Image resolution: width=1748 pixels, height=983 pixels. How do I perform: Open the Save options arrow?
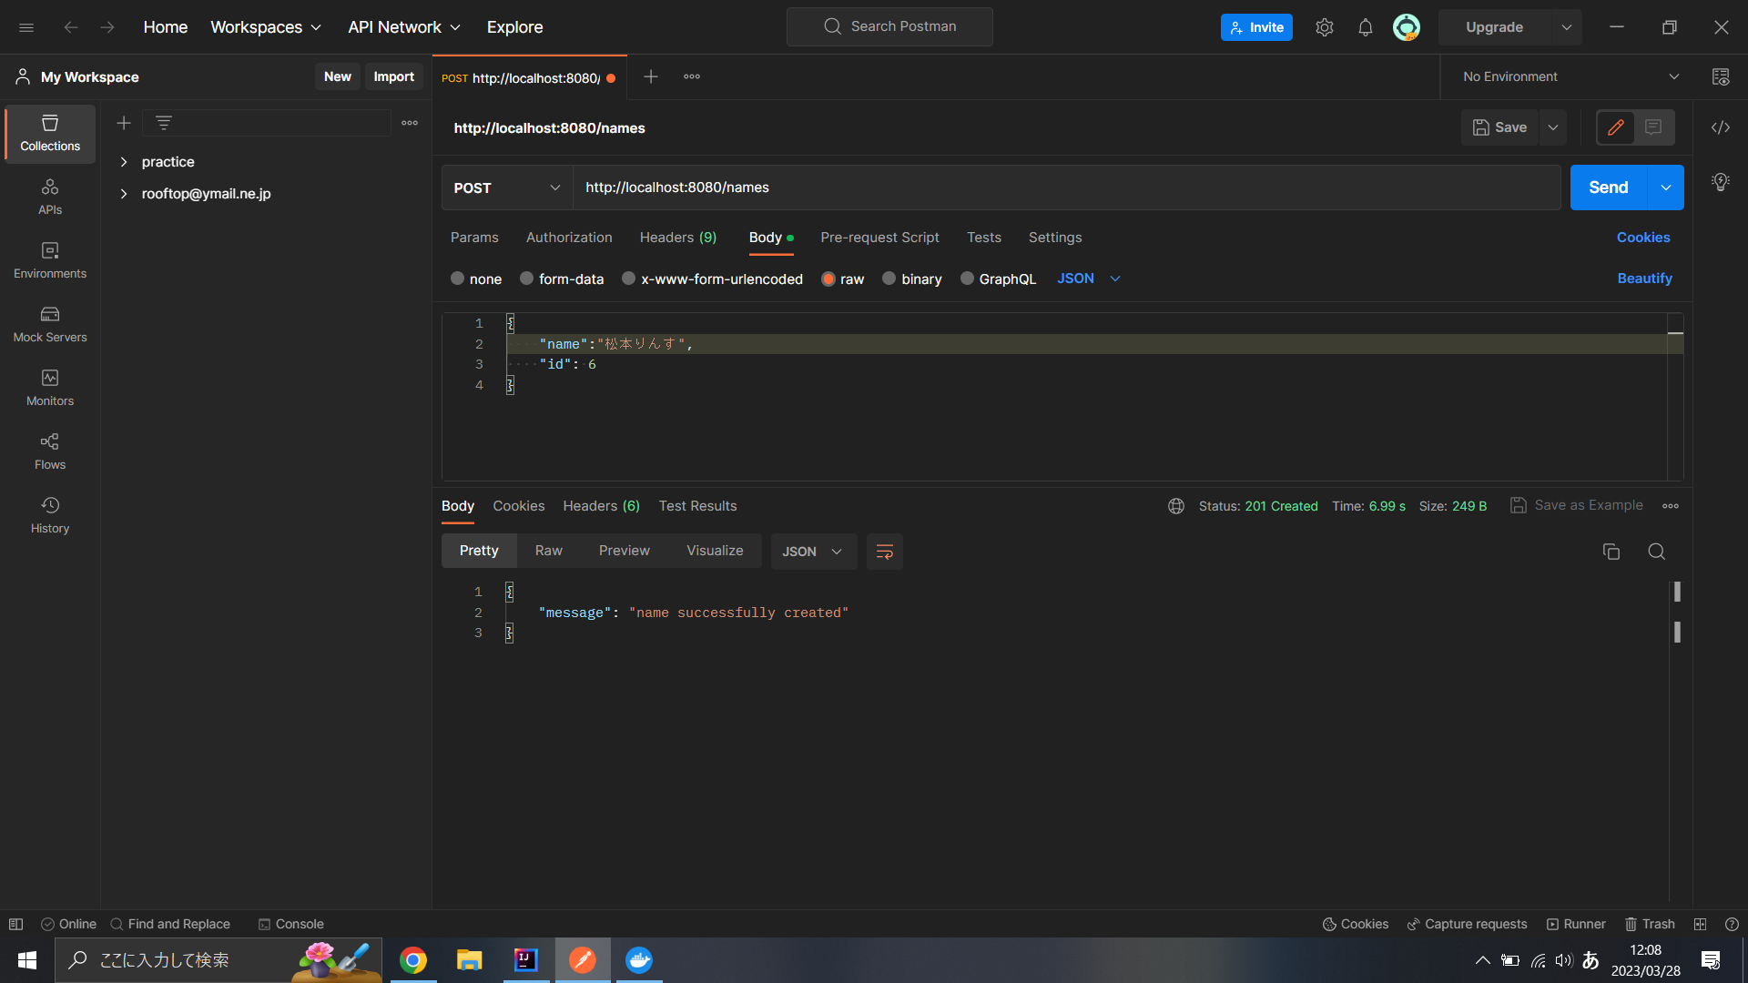pyautogui.click(x=1553, y=127)
